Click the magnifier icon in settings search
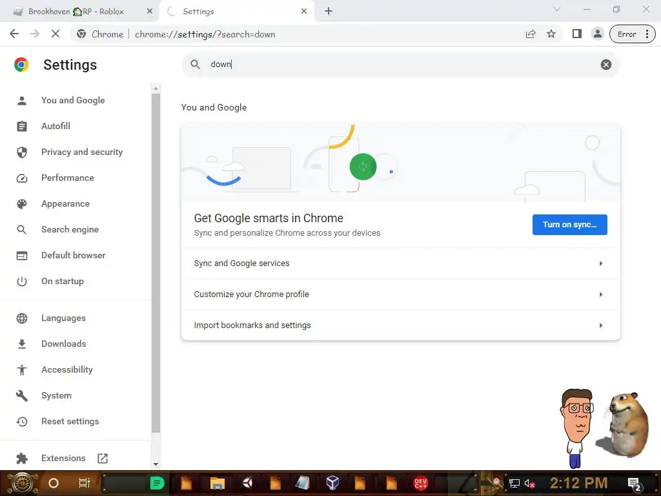This screenshot has width=661, height=496. [x=195, y=65]
